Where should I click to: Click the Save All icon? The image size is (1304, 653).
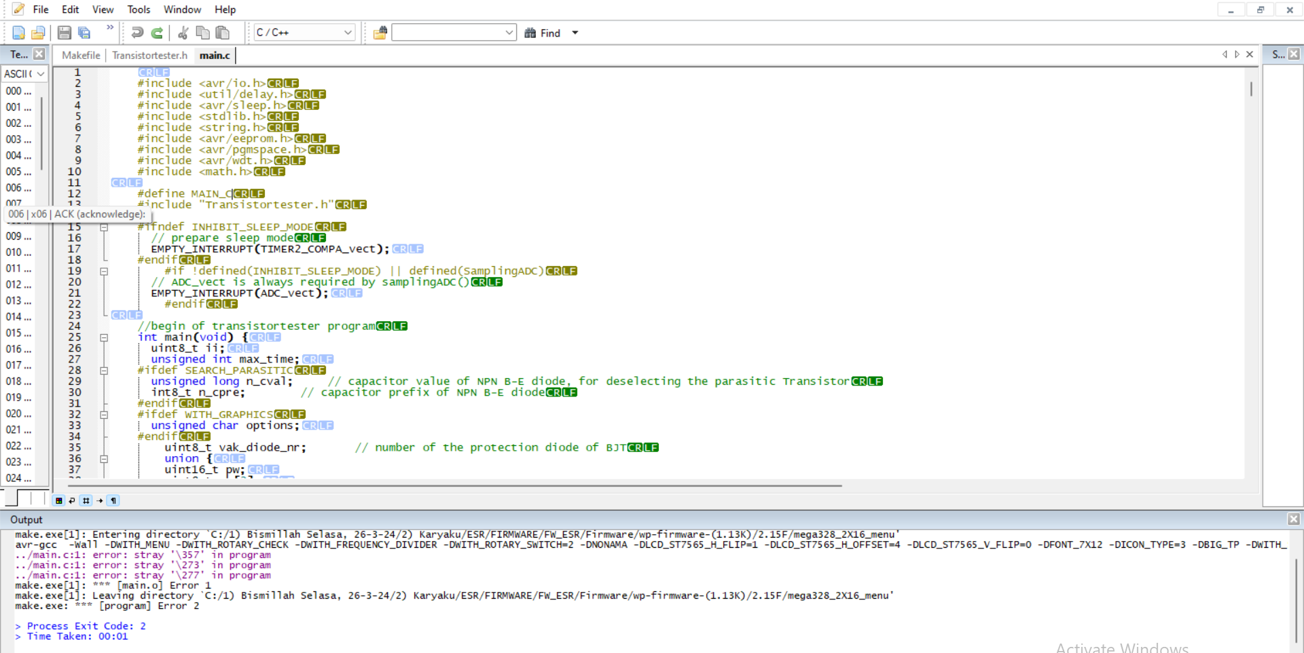[x=84, y=33]
